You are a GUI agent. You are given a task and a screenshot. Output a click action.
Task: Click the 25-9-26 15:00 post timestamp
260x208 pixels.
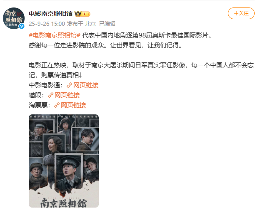[47, 24]
